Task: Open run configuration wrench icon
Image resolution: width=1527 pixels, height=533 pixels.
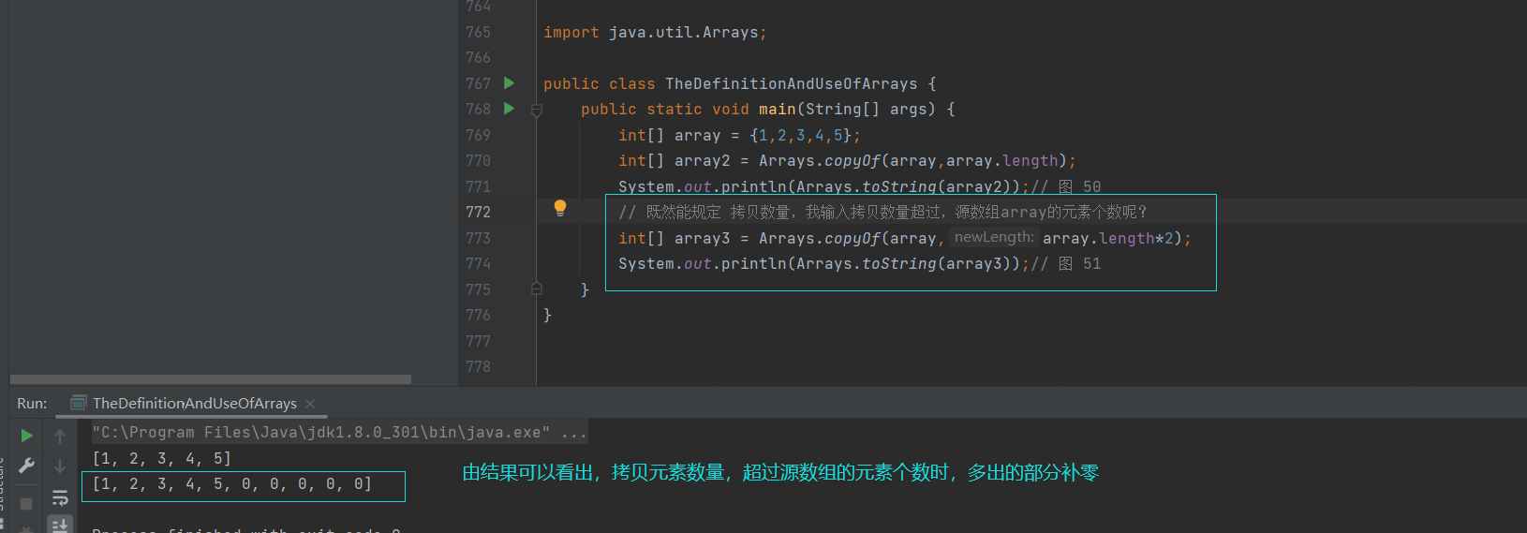Action: tap(27, 466)
